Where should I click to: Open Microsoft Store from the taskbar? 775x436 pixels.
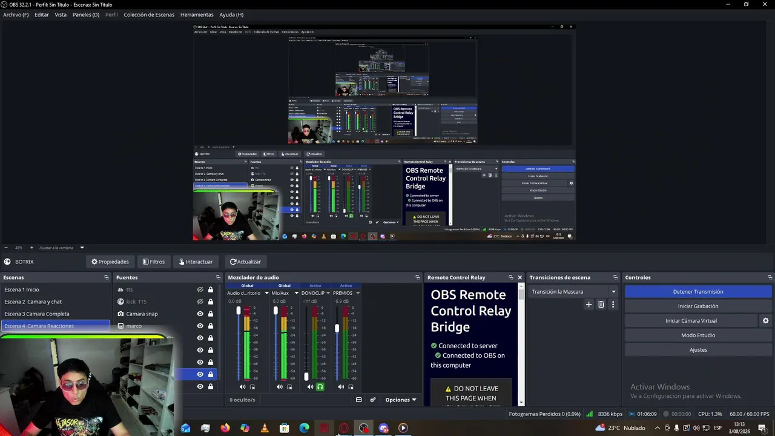[x=284, y=428]
